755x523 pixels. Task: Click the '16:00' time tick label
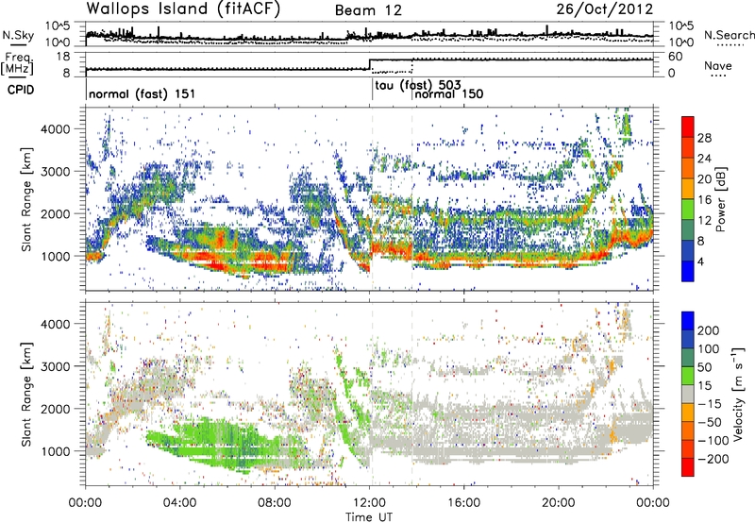tap(463, 503)
